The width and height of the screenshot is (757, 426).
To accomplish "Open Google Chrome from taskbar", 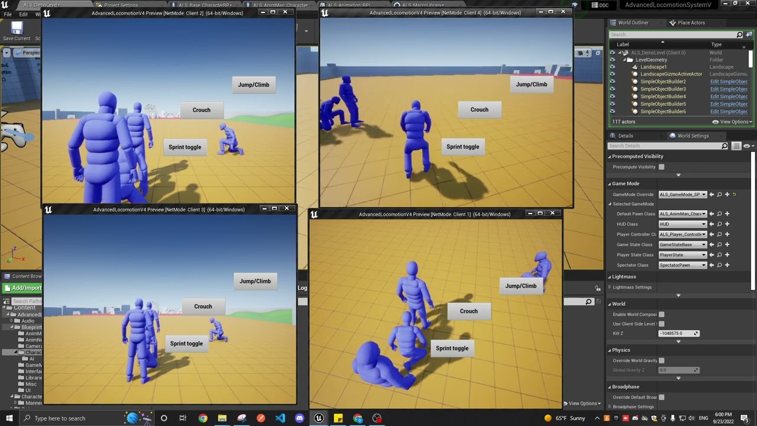I will coord(203,418).
